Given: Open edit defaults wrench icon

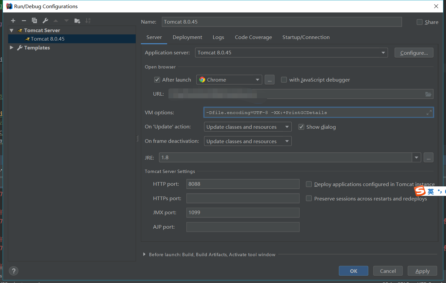Looking at the screenshot, I should (45, 21).
